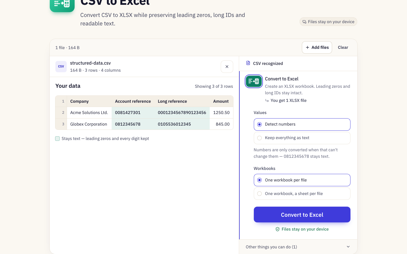Click the Account reference column header
The height and width of the screenshot is (254, 407).
coord(133,101)
